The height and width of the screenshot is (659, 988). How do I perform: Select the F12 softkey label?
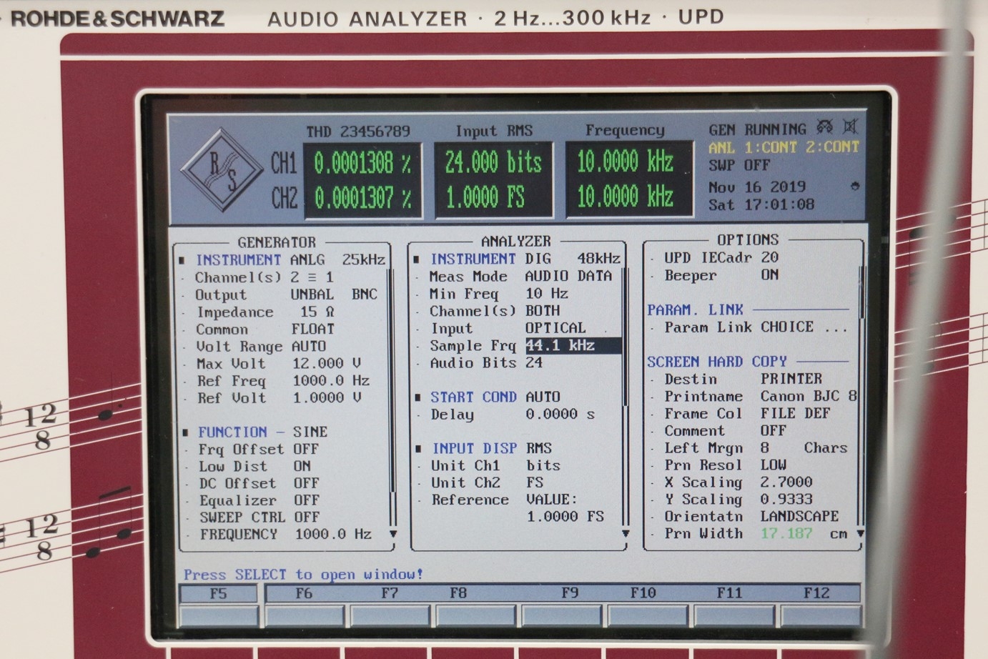pos(816,593)
